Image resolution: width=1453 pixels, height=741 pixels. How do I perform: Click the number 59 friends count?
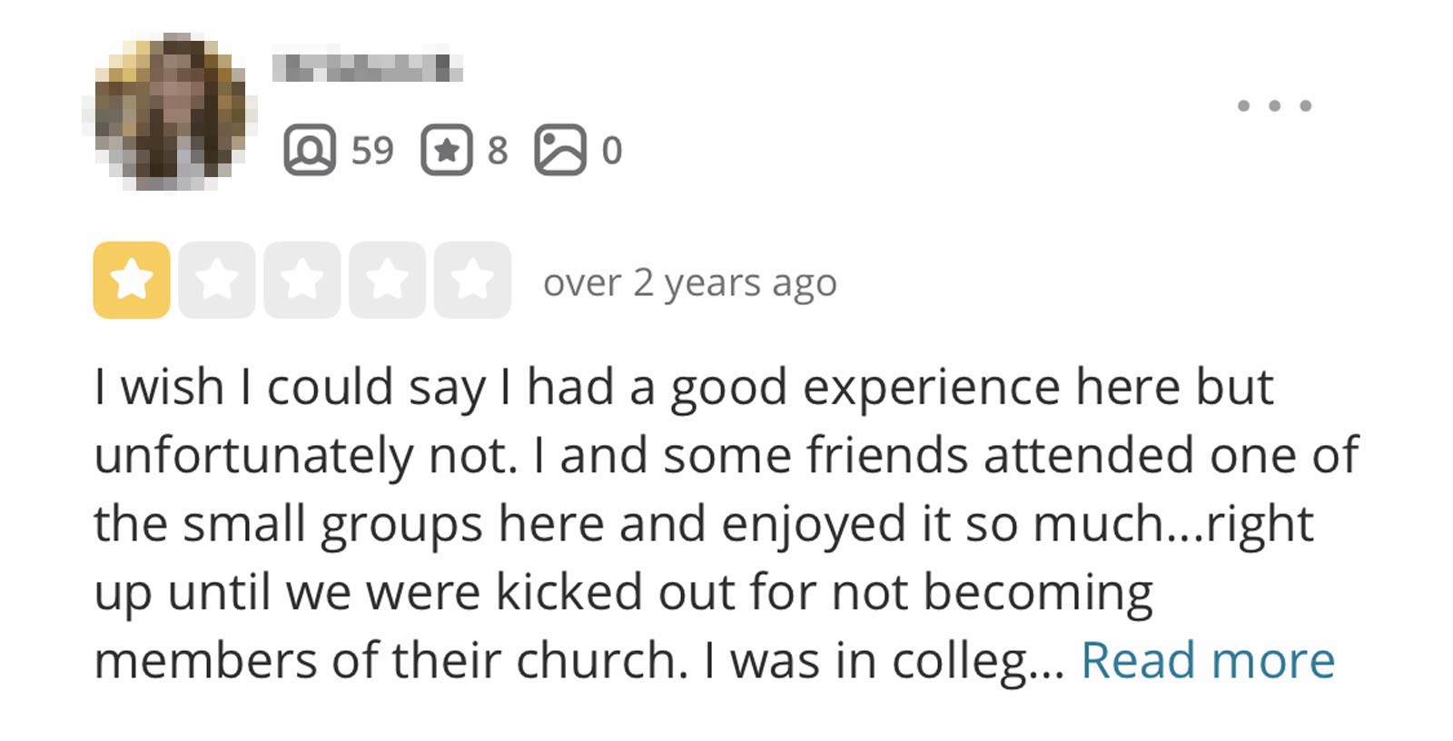372,150
